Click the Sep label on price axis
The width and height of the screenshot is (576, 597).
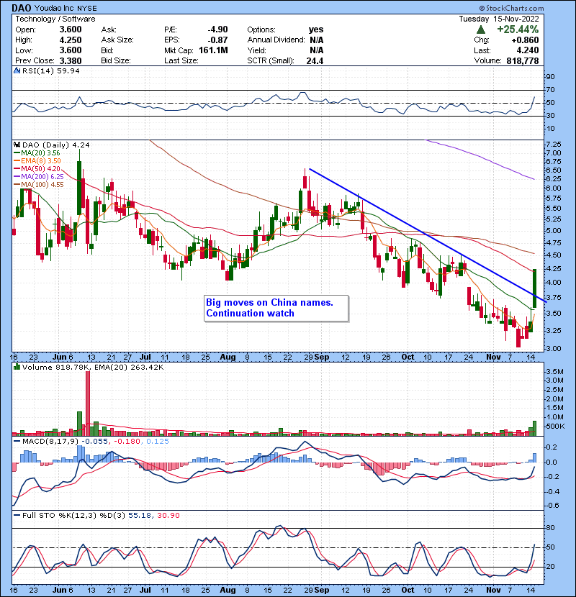point(322,357)
